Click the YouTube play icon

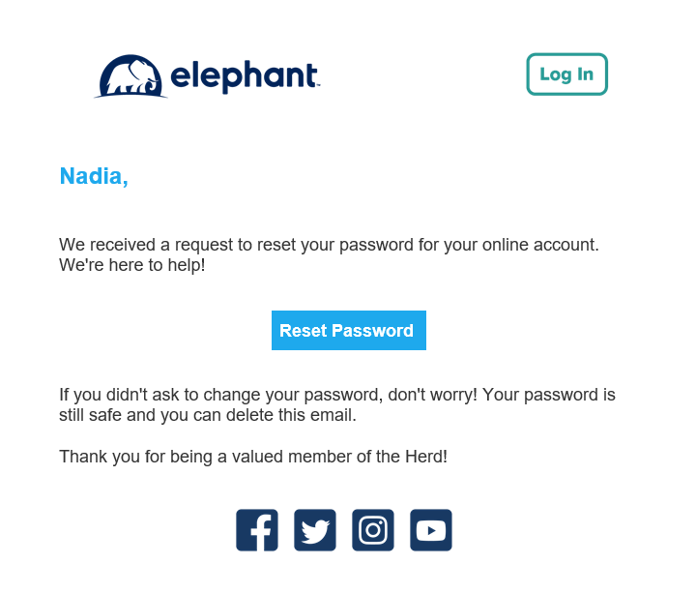click(x=431, y=530)
